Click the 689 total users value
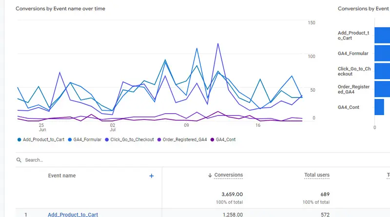Image resolution: width=390 pixels, height=217 pixels. click(325, 195)
